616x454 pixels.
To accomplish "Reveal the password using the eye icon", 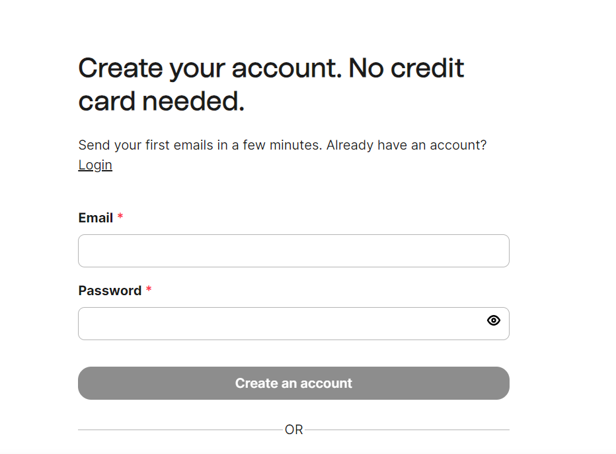I will pyautogui.click(x=494, y=320).
